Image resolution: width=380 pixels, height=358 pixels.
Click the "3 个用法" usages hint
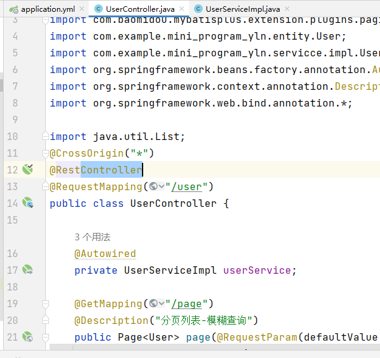(x=92, y=237)
